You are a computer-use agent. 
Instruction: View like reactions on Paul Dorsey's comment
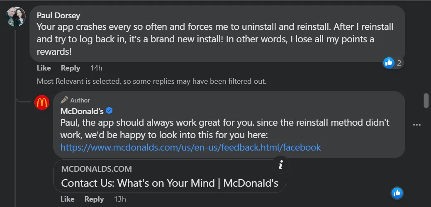pyautogui.click(x=393, y=63)
